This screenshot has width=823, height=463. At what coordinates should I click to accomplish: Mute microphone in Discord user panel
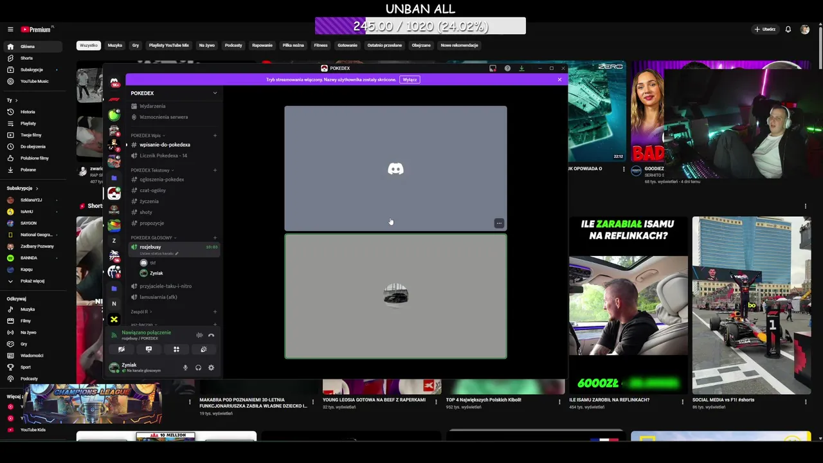185,368
